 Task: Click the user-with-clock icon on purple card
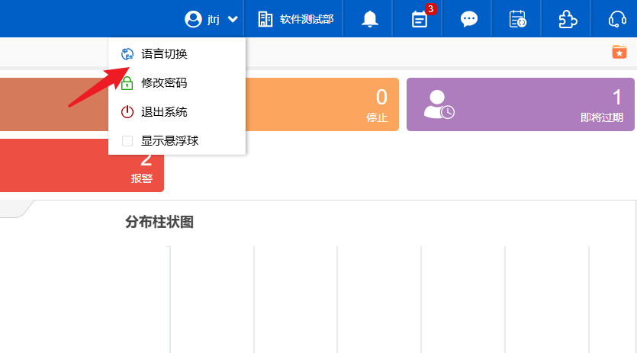439,104
